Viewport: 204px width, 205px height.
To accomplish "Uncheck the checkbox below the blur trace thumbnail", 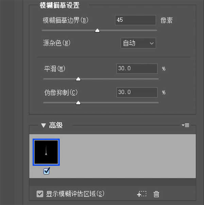I will 47,171.
